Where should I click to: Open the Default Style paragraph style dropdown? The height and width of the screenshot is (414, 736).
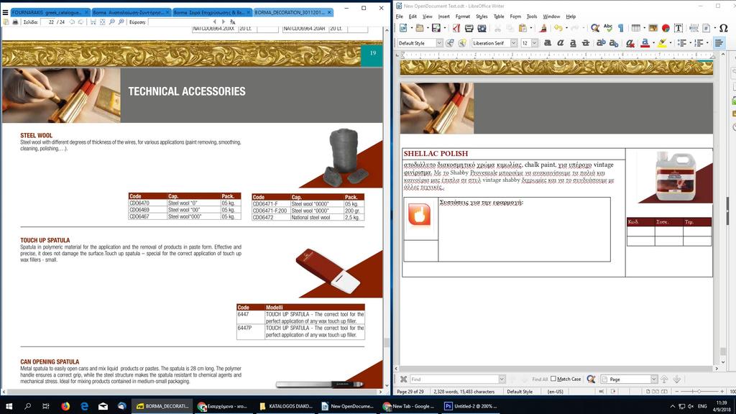[x=439, y=43]
